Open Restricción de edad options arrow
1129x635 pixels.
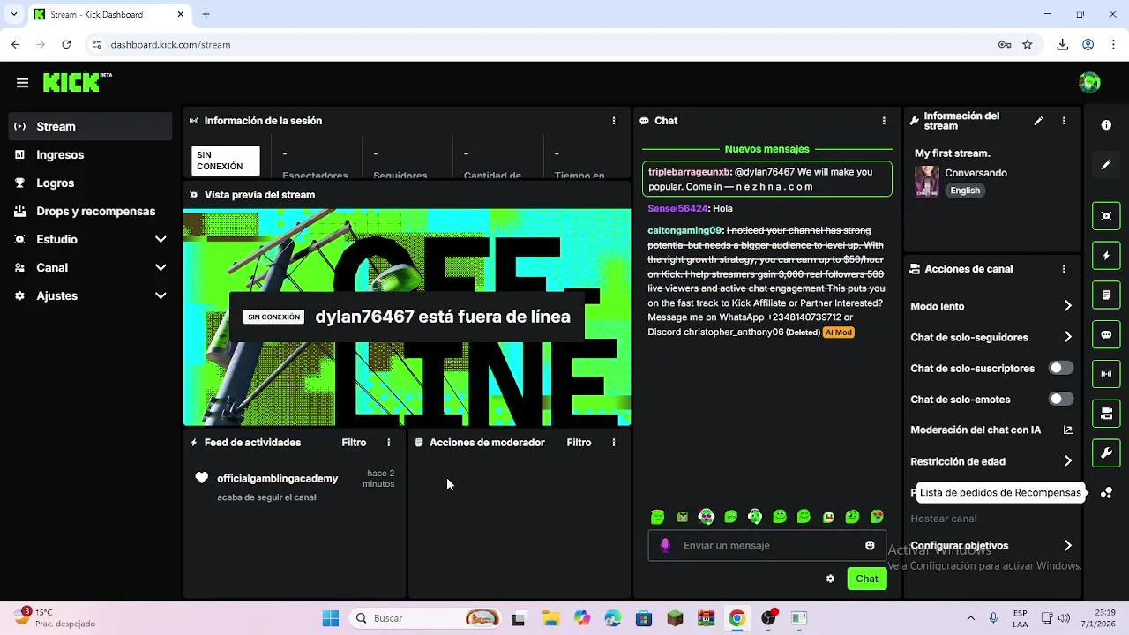[1068, 461]
